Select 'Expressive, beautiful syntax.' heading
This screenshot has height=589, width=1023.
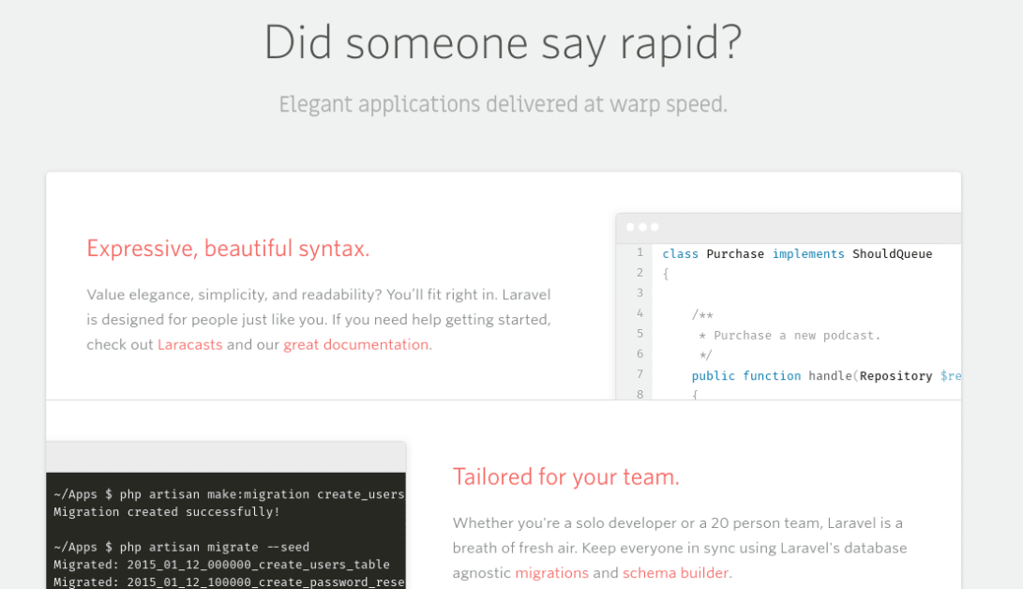click(x=228, y=249)
